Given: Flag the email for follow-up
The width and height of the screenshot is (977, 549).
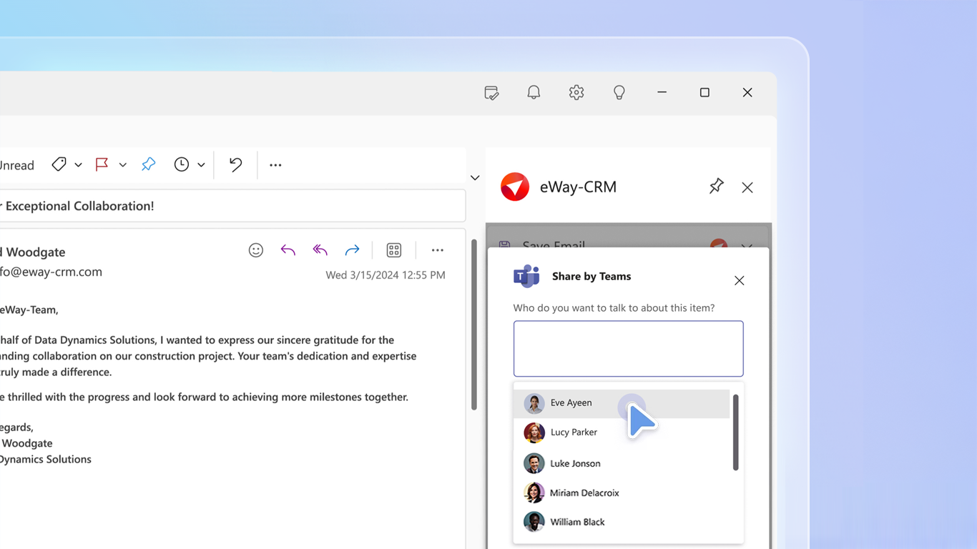Looking at the screenshot, I should coord(102,164).
